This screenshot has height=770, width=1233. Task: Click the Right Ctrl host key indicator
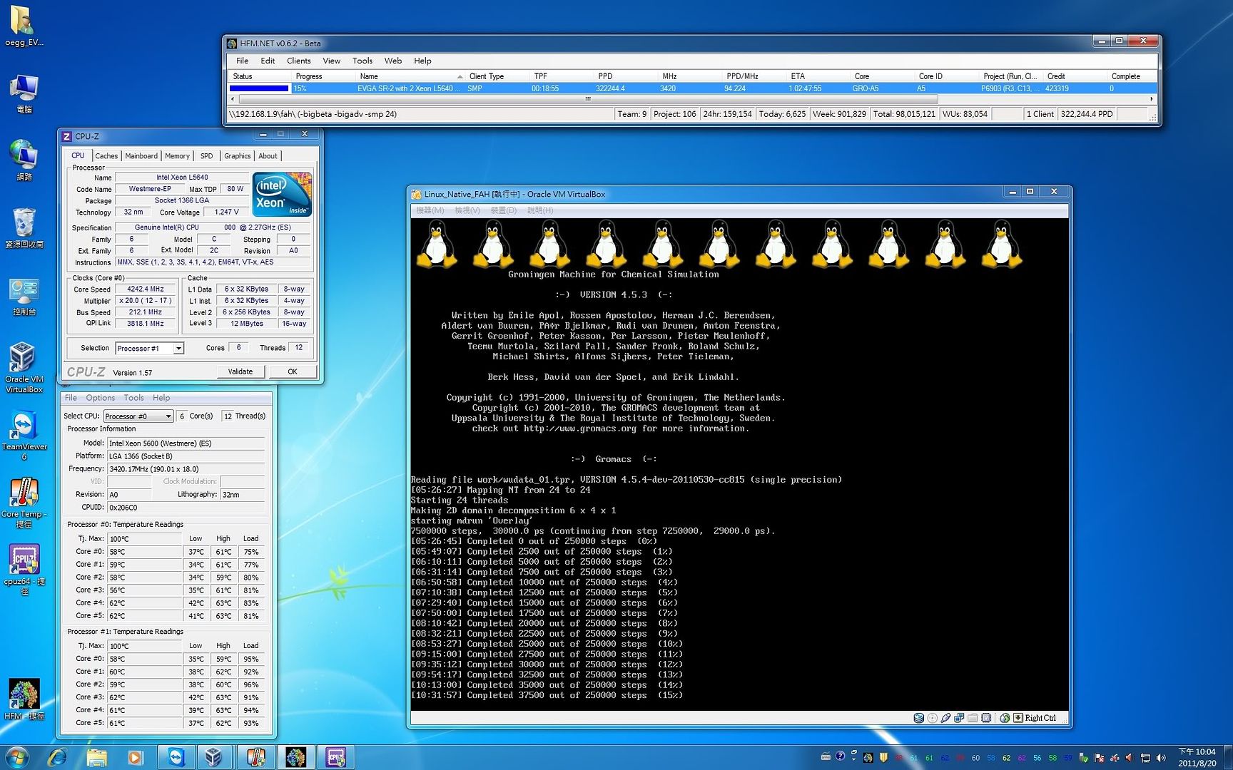click(1035, 718)
